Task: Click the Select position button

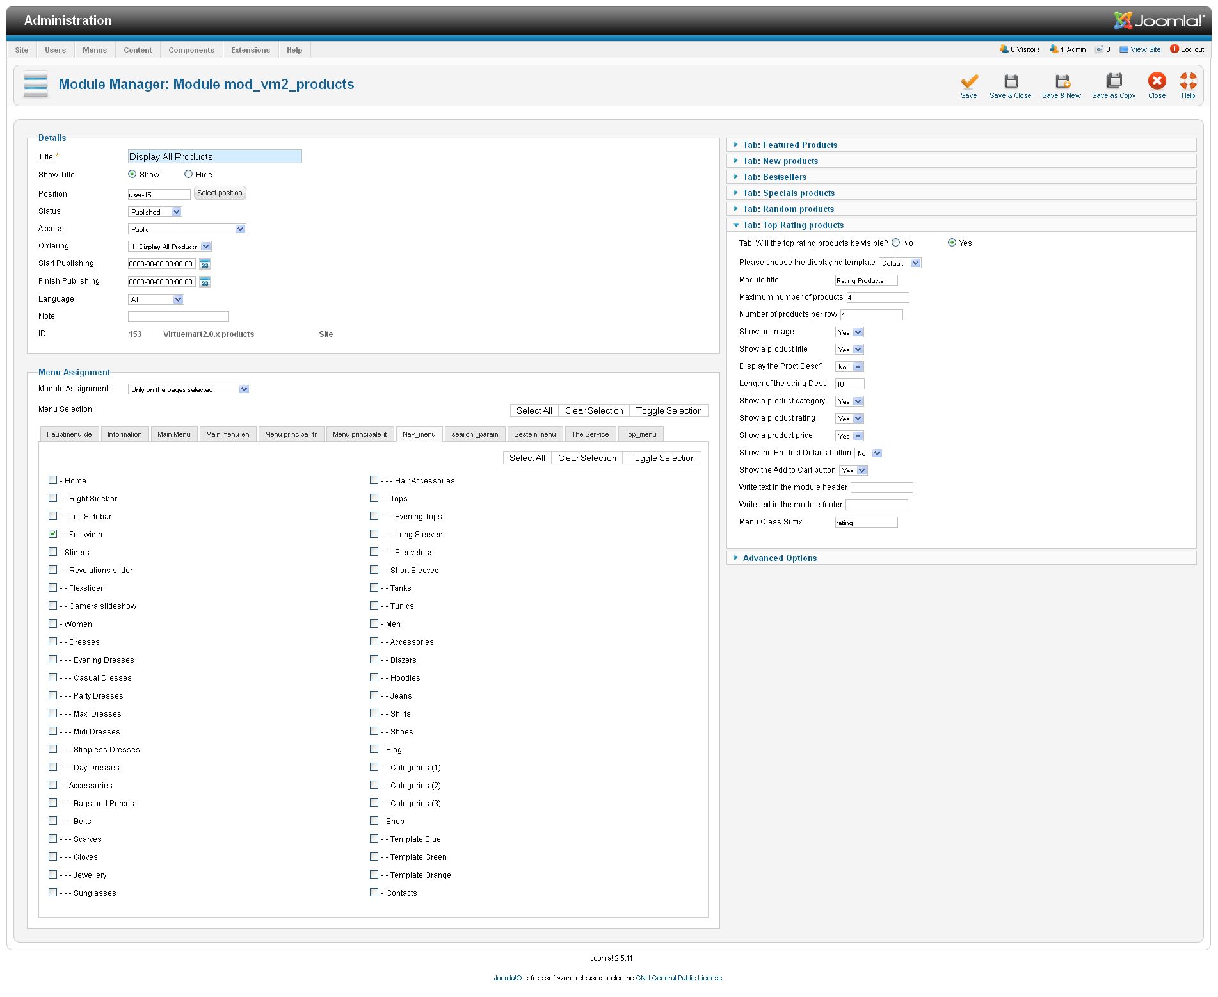Action: (x=220, y=193)
